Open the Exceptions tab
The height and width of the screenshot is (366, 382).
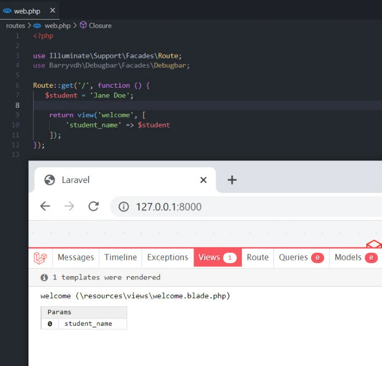[x=168, y=258]
